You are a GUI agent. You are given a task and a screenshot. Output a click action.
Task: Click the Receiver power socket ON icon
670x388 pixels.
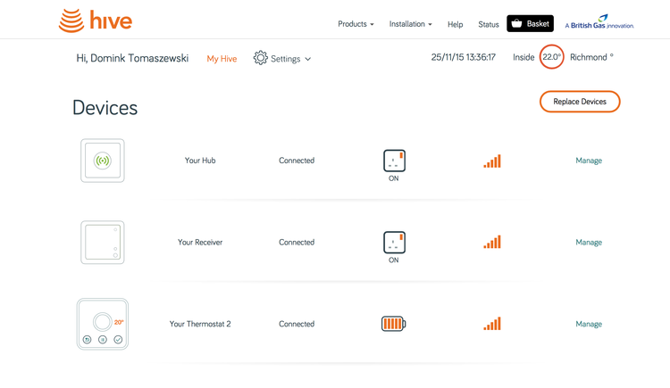394,242
